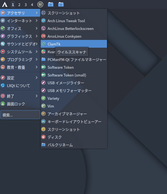Click the アーカイブマネージャー icon
The width and height of the screenshot is (167, 194).
point(43,114)
